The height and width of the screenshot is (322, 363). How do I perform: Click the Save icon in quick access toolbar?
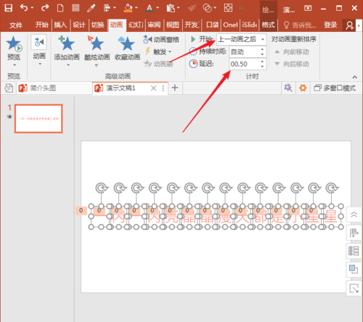(x=9, y=8)
